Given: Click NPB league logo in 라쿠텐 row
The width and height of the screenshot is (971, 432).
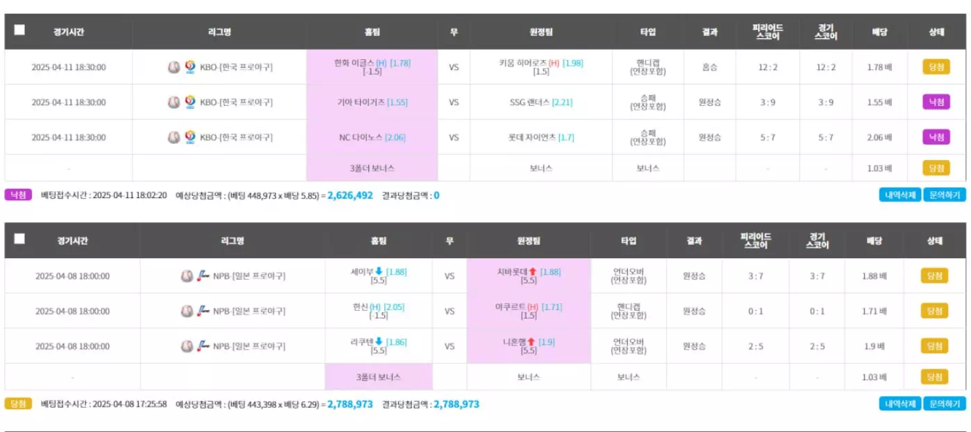Looking at the screenshot, I should pyautogui.click(x=203, y=345).
